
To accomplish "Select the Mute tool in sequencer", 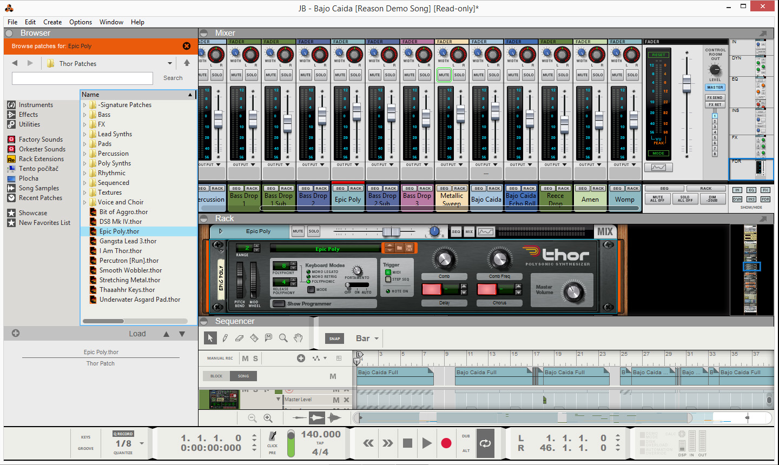I will [x=269, y=338].
